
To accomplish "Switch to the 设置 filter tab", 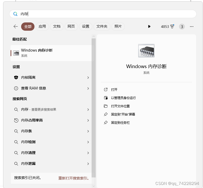I will coord(86,27).
